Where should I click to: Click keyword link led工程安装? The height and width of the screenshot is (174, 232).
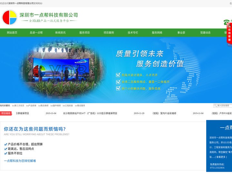click(68, 106)
